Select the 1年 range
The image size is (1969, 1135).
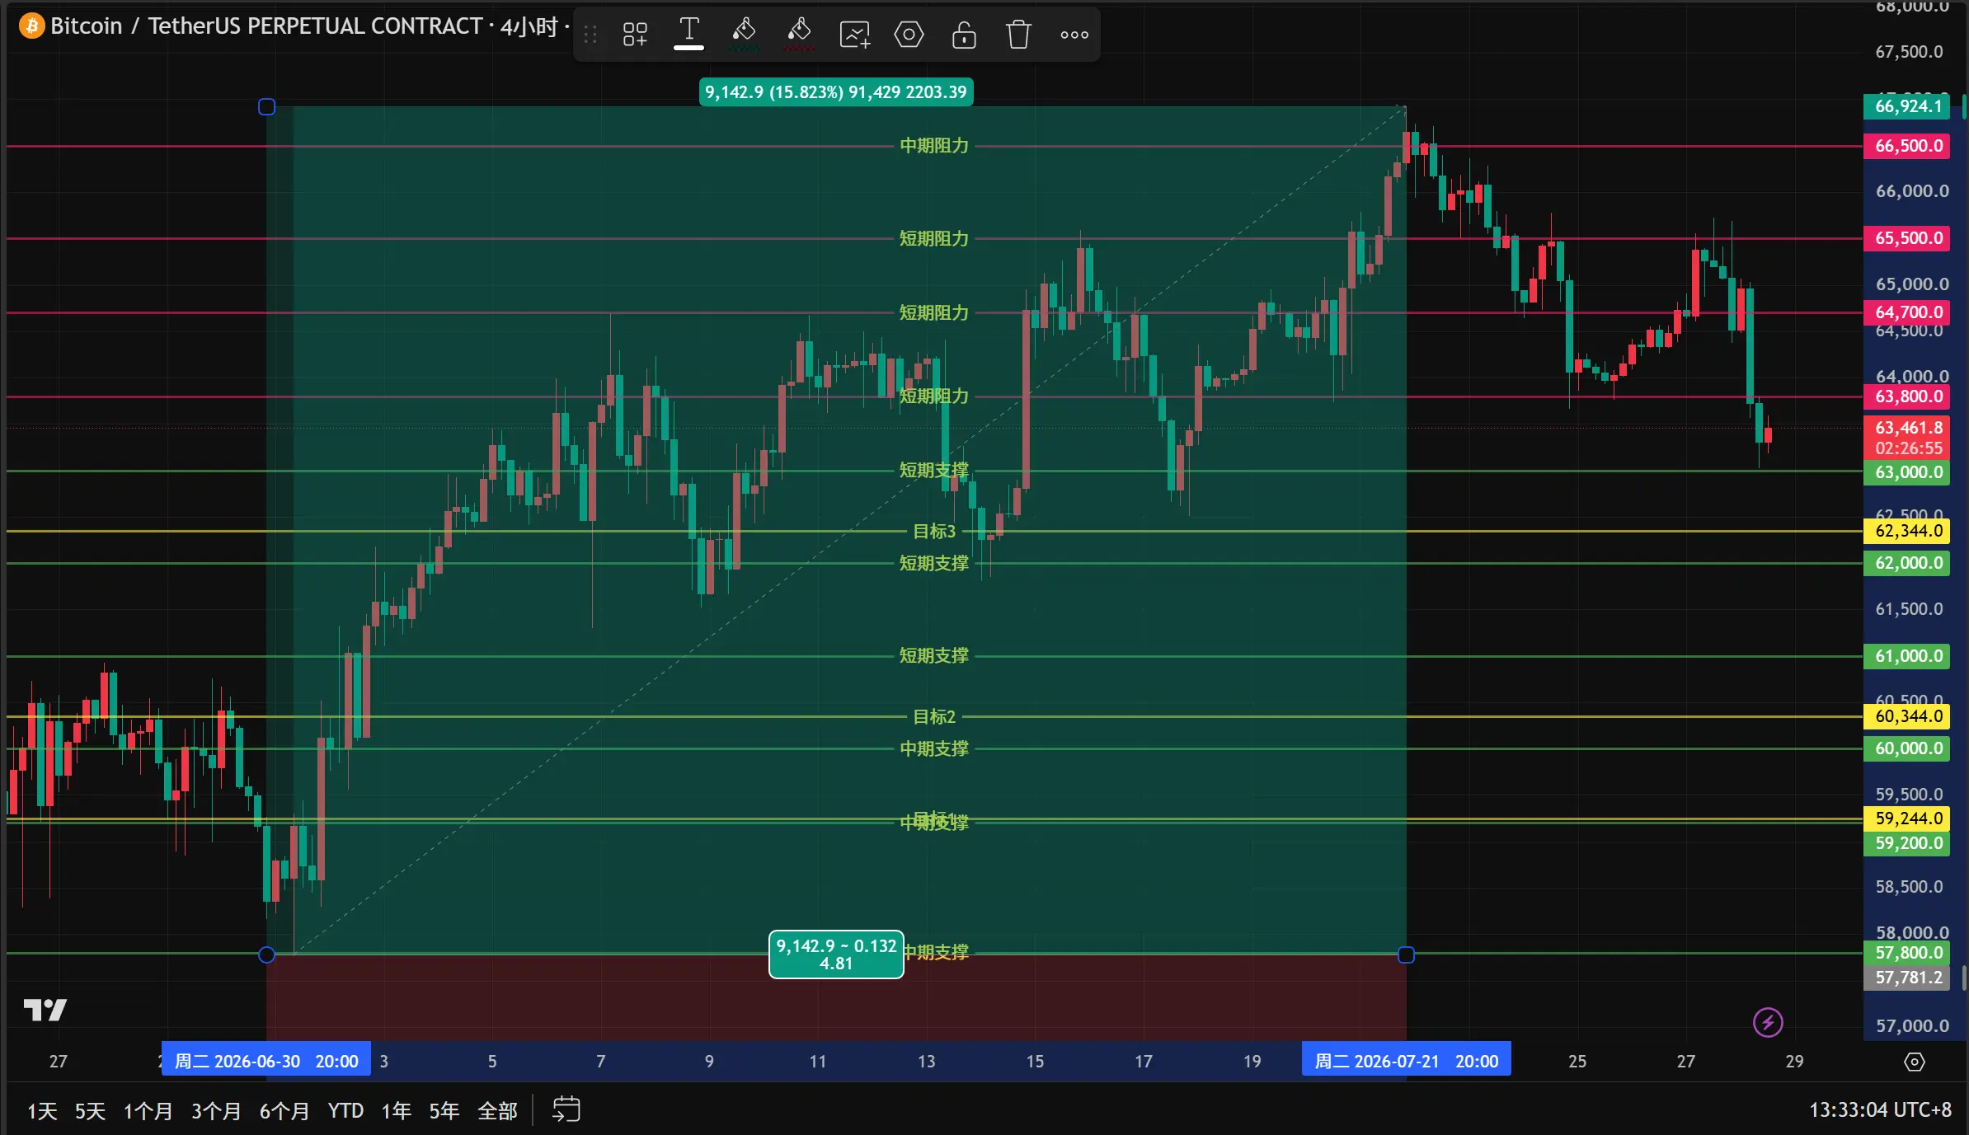pos(396,1110)
